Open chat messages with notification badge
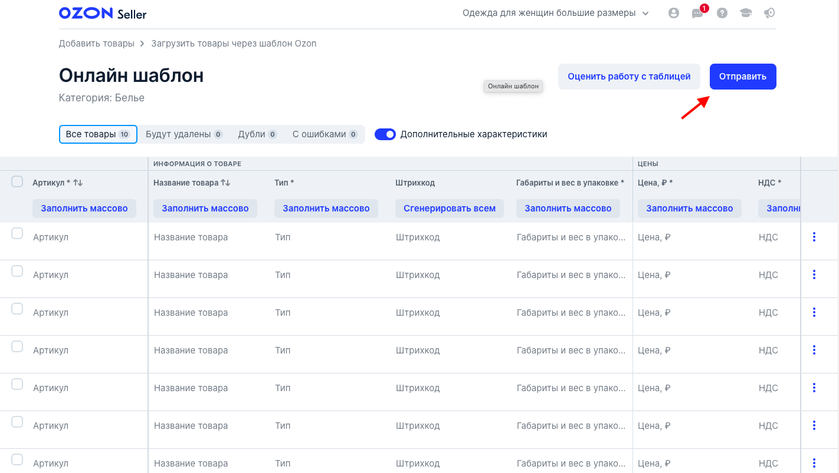This screenshot has height=473, width=839. pyautogui.click(x=699, y=12)
